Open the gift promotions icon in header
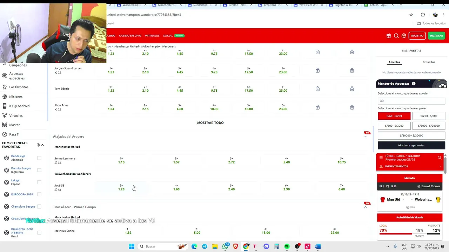449x252 pixels. (x=389, y=36)
